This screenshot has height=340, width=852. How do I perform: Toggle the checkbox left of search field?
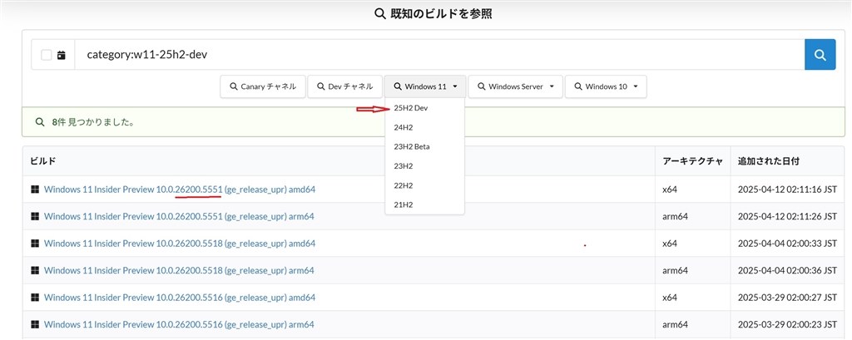tap(47, 55)
